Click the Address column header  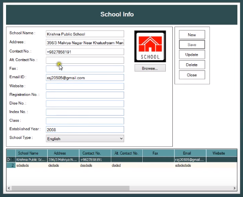tap(63, 153)
